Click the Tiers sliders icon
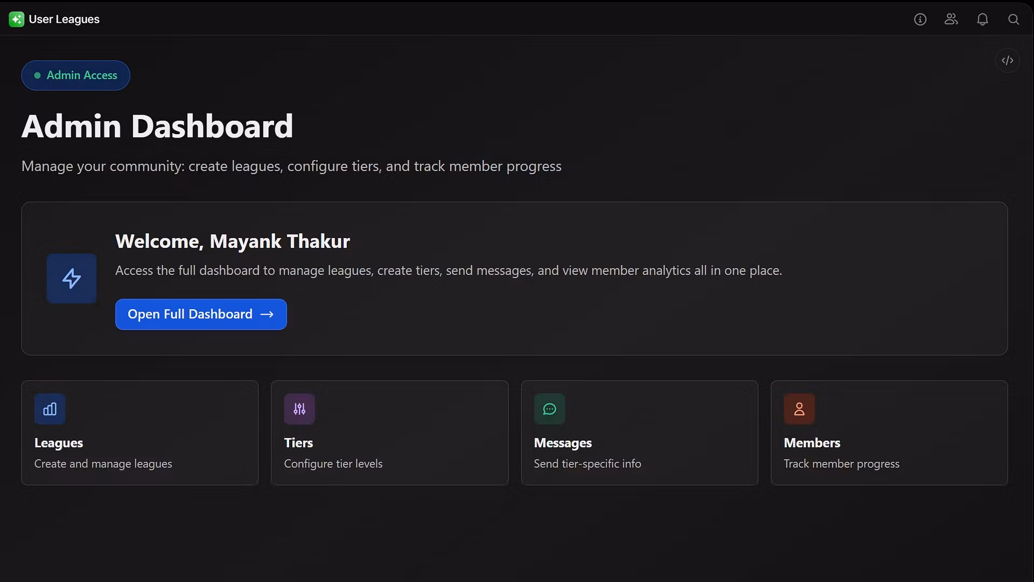The height and width of the screenshot is (582, 1034). (299, 409)
